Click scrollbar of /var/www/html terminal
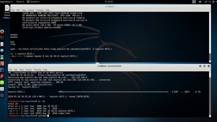The height and width of the screenshot is (122, 217). [210, 94]
